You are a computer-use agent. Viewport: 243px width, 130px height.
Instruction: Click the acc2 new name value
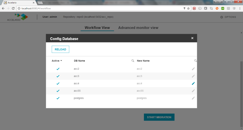pos(139,69)
